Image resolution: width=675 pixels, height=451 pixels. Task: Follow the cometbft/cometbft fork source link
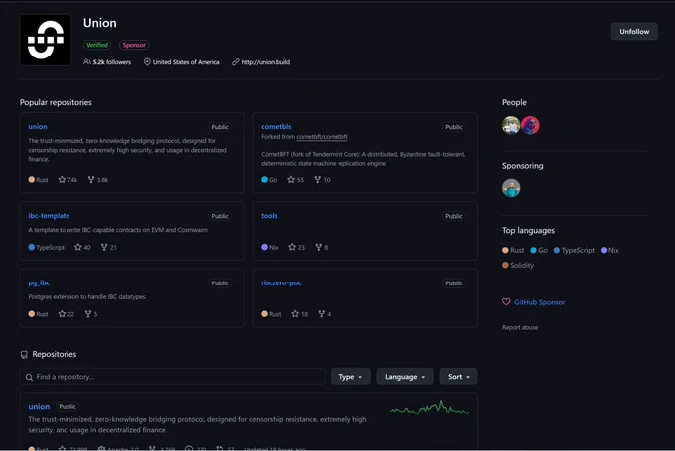click(x=322, y=137)
